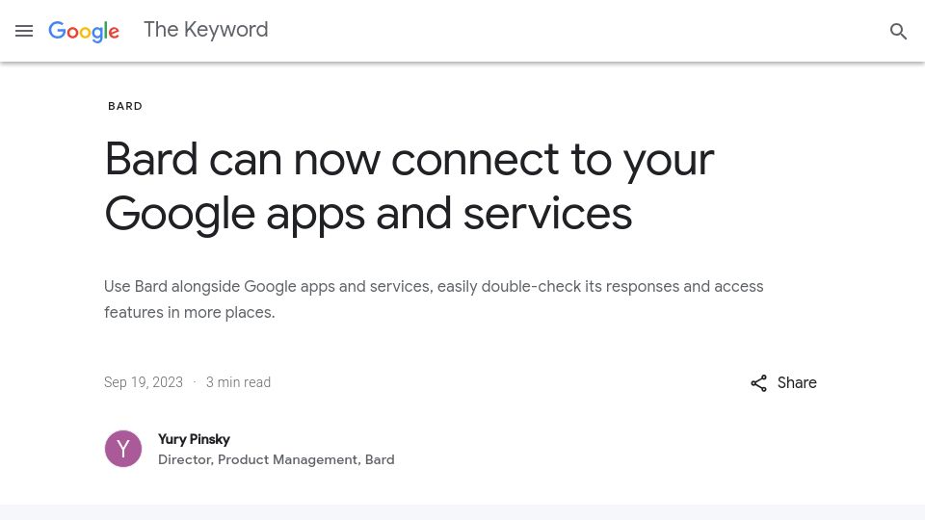
Task: Click the 3 min read label
Action: [238, 382]
